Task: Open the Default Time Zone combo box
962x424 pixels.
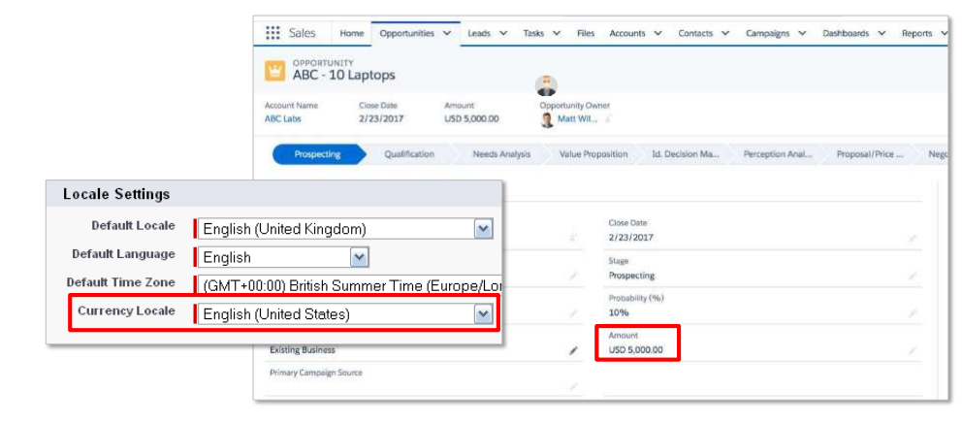Action: pyautogui.click(x=349, y=285)
